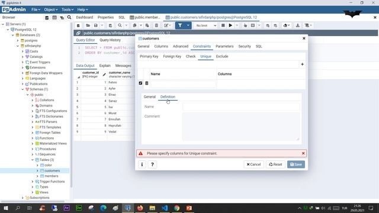Image resolution: width=379 pixels, height=213 pixels.
Task: Click the Save file toolbar icon
Action: click(96, 25)
